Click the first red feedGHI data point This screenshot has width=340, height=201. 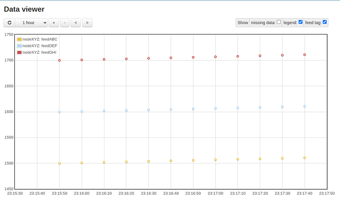pyautogui.click(x=60, y=61)
